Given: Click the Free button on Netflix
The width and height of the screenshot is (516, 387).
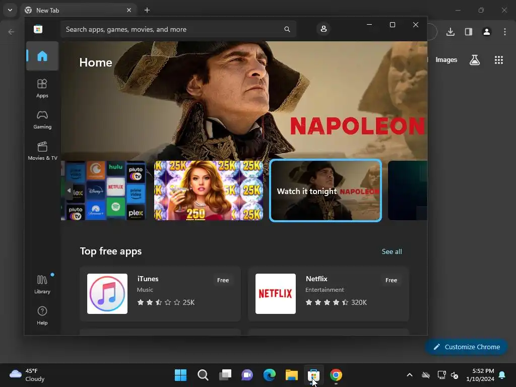Looking at the screenshot, I should (x=391, y=280).
